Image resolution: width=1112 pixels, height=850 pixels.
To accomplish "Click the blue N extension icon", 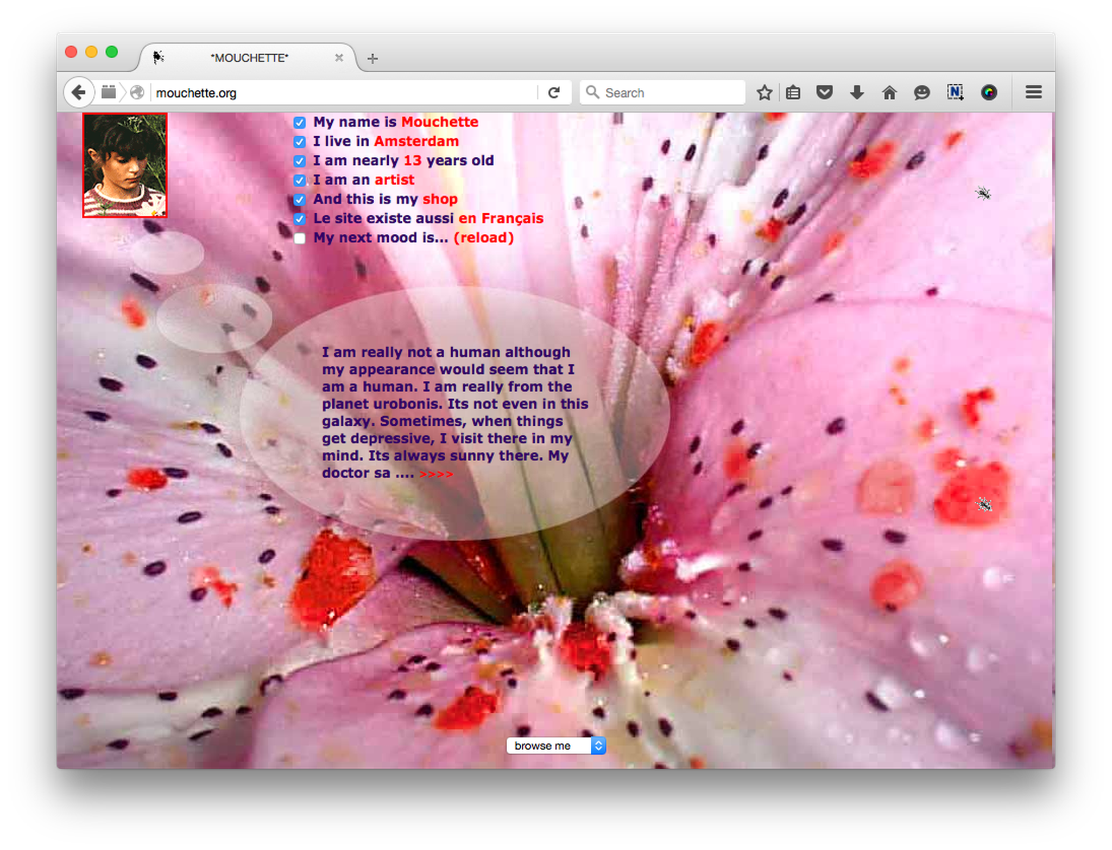I will 955,93.
